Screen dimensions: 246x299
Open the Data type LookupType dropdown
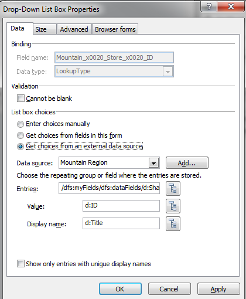(168, 72)
